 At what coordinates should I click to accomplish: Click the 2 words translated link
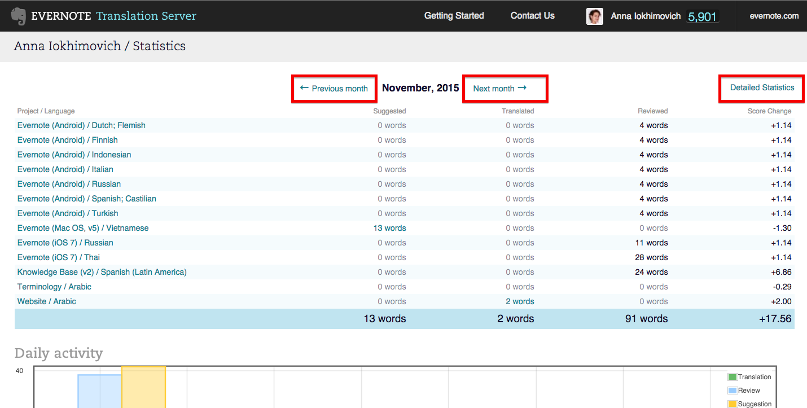pos(519,301)
